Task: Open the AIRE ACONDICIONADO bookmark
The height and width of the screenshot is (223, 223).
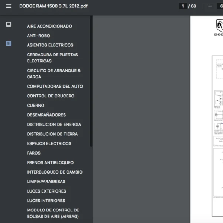Action: (49, 26)
